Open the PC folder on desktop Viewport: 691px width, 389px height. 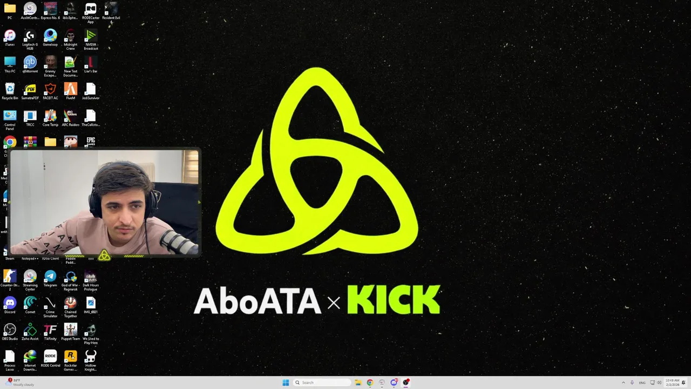point(10,11)
